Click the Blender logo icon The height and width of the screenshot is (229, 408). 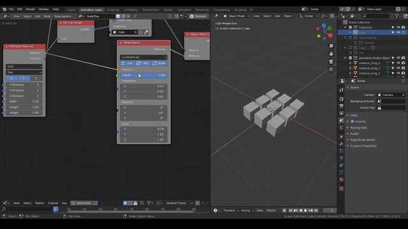4,9
